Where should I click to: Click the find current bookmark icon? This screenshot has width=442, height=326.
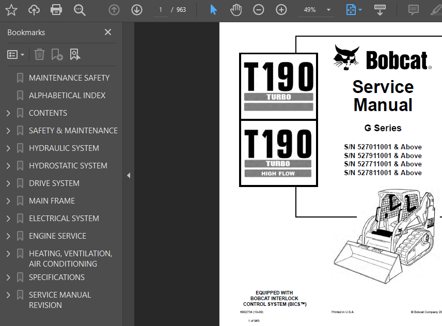[75, 54]
